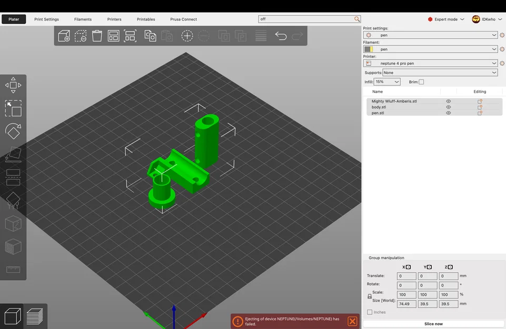Open the Printer neptune 4 pro pen dropdown

pyautogui.click(x=430, y=63)
